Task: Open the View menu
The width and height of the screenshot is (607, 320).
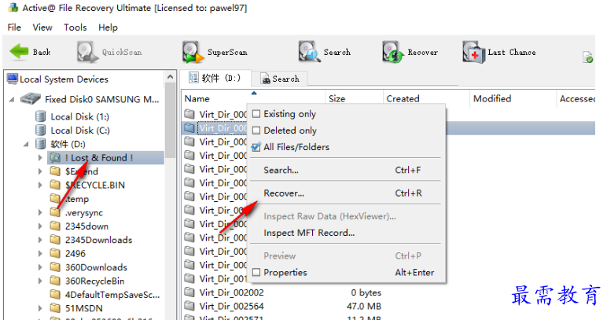Action: (x=42, y=28)
